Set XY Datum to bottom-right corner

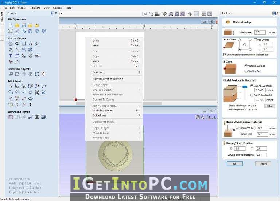point(250,50)
